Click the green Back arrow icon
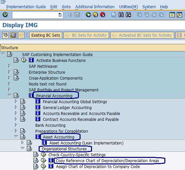The image size is (185, 170). pos(88,15)
